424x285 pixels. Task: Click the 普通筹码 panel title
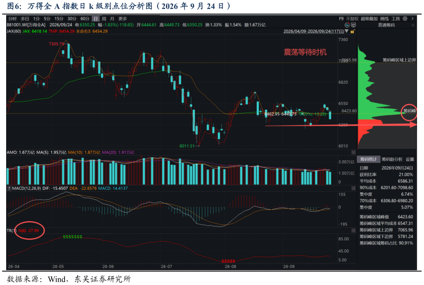click(x=387, y=25)
